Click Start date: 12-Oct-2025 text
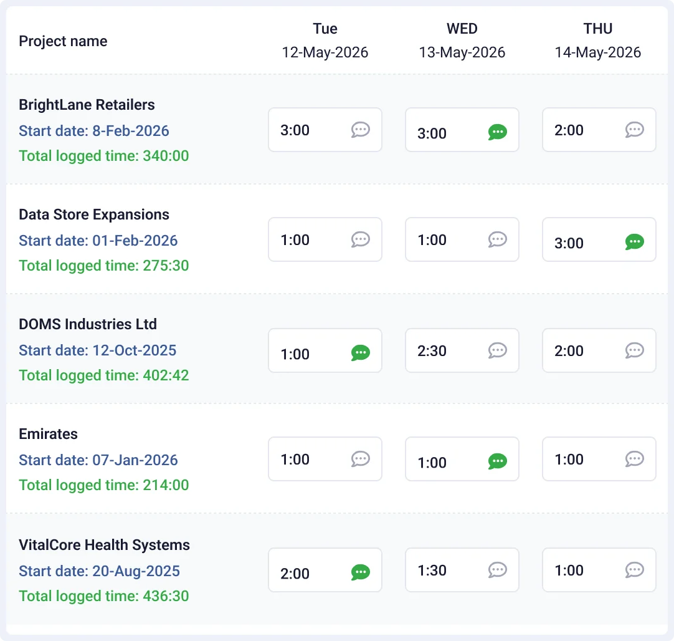Screen dimensions: 674x641 [98, 350]
